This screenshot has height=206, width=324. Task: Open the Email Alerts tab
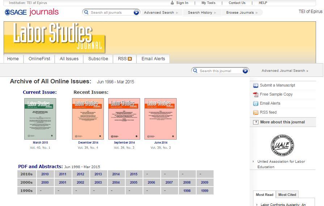click(x=153, y=59)
